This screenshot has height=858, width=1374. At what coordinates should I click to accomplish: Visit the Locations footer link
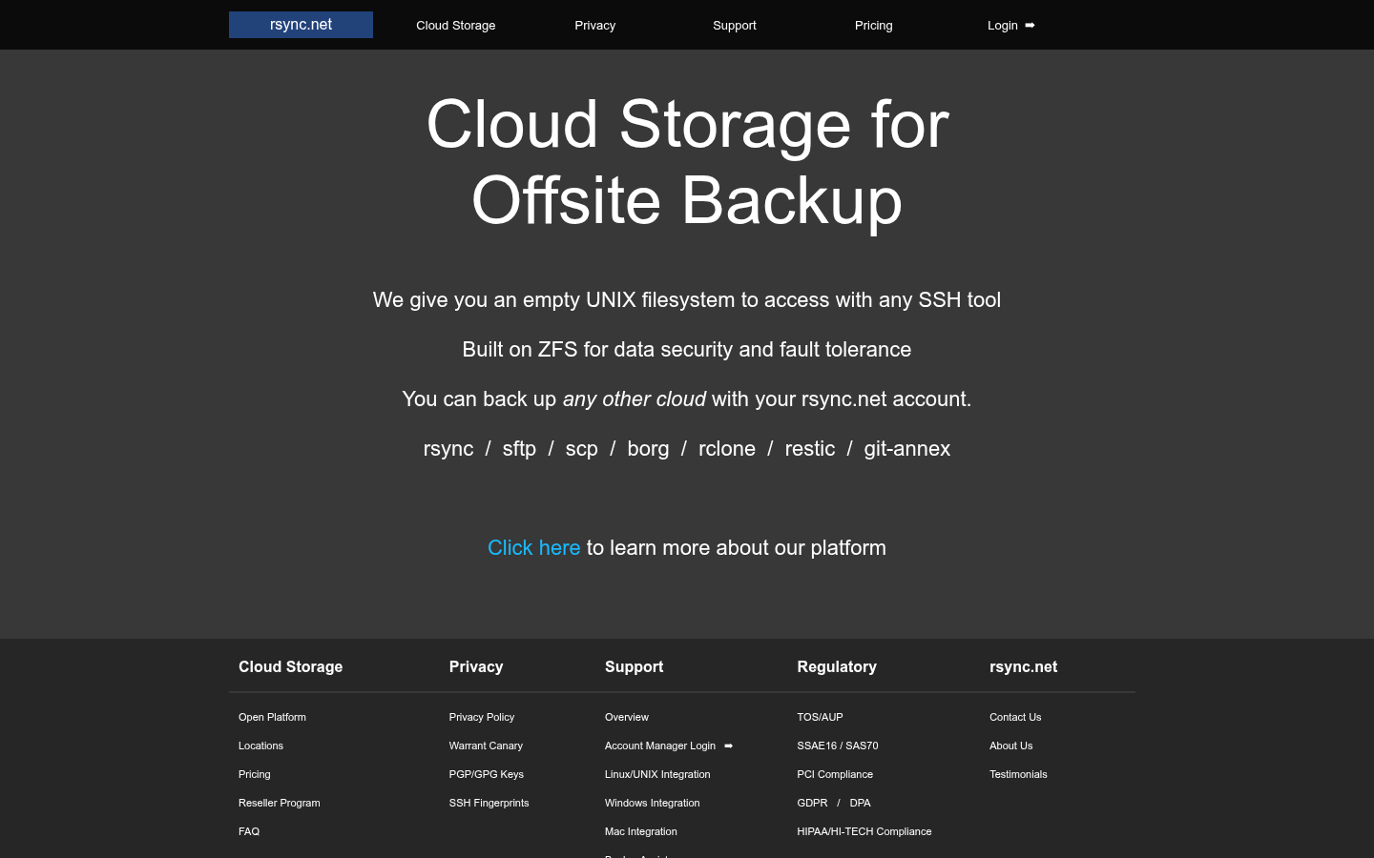click(x=260, y=746)
